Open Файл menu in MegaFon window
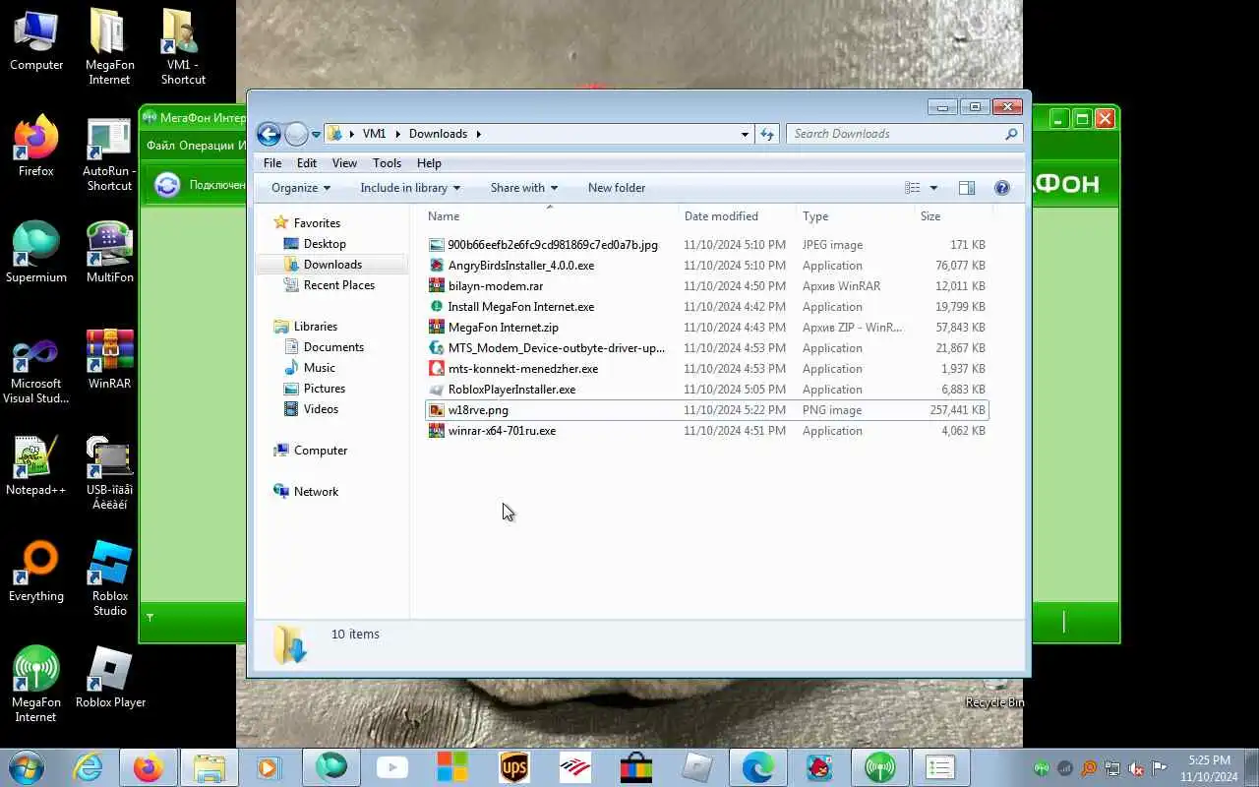Screen dimensions: 1259x787 point(160,146)
